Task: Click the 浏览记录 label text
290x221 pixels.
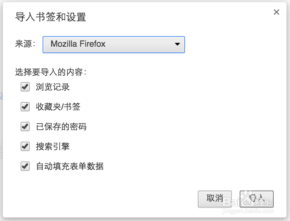Action: [53, 87]
